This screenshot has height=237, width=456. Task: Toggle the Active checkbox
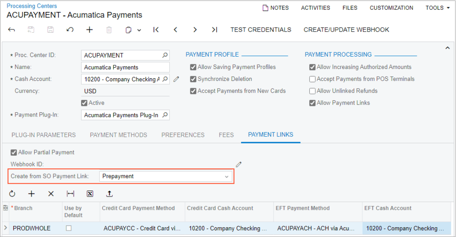pos(84,103)
